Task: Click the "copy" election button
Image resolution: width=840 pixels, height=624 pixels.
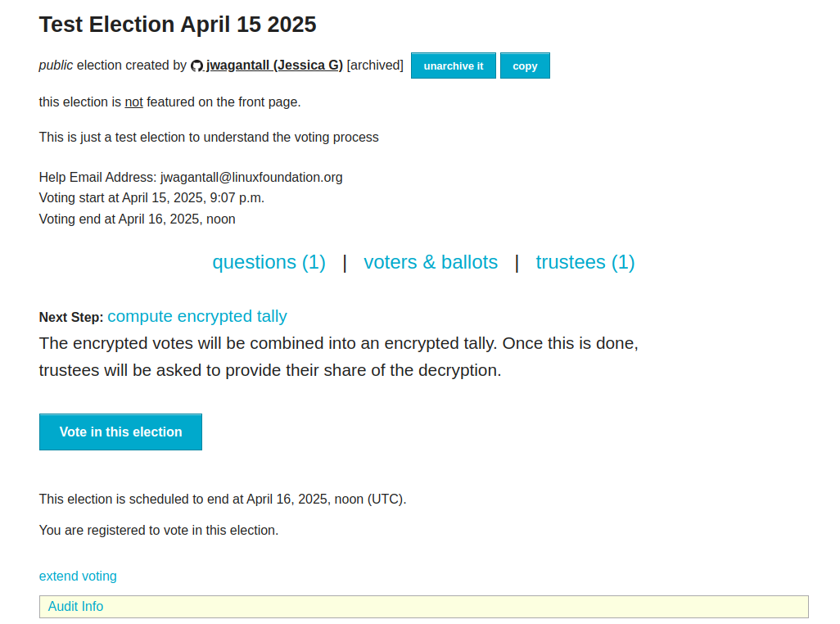Action: coord(525,66)
